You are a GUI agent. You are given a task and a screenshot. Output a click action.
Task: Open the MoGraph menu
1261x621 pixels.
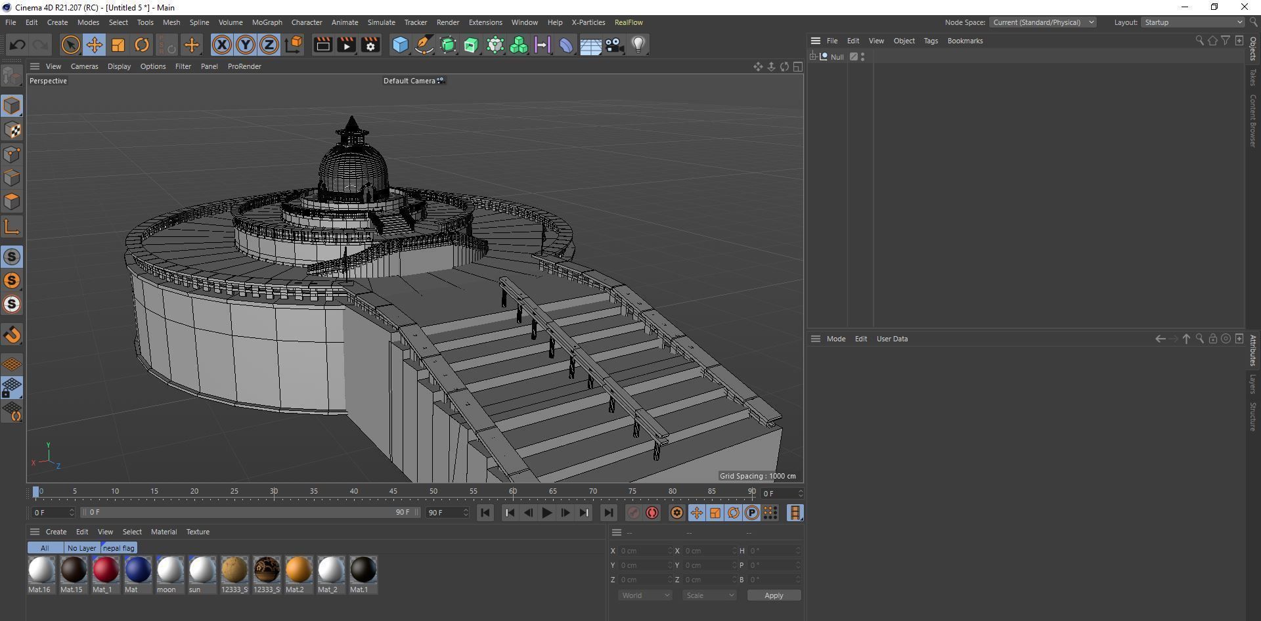pyautogui.click(x=267, y=22)
